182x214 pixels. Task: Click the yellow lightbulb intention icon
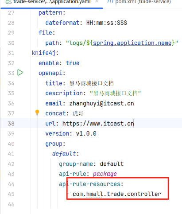pos(37,113)
